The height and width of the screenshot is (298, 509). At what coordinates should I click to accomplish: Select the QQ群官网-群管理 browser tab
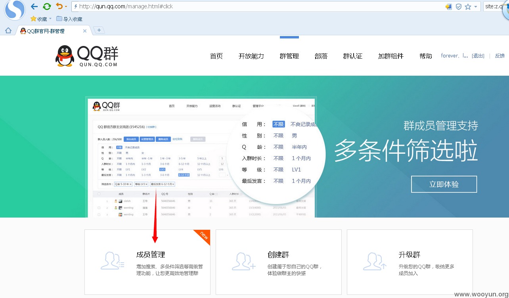(53, 31)
